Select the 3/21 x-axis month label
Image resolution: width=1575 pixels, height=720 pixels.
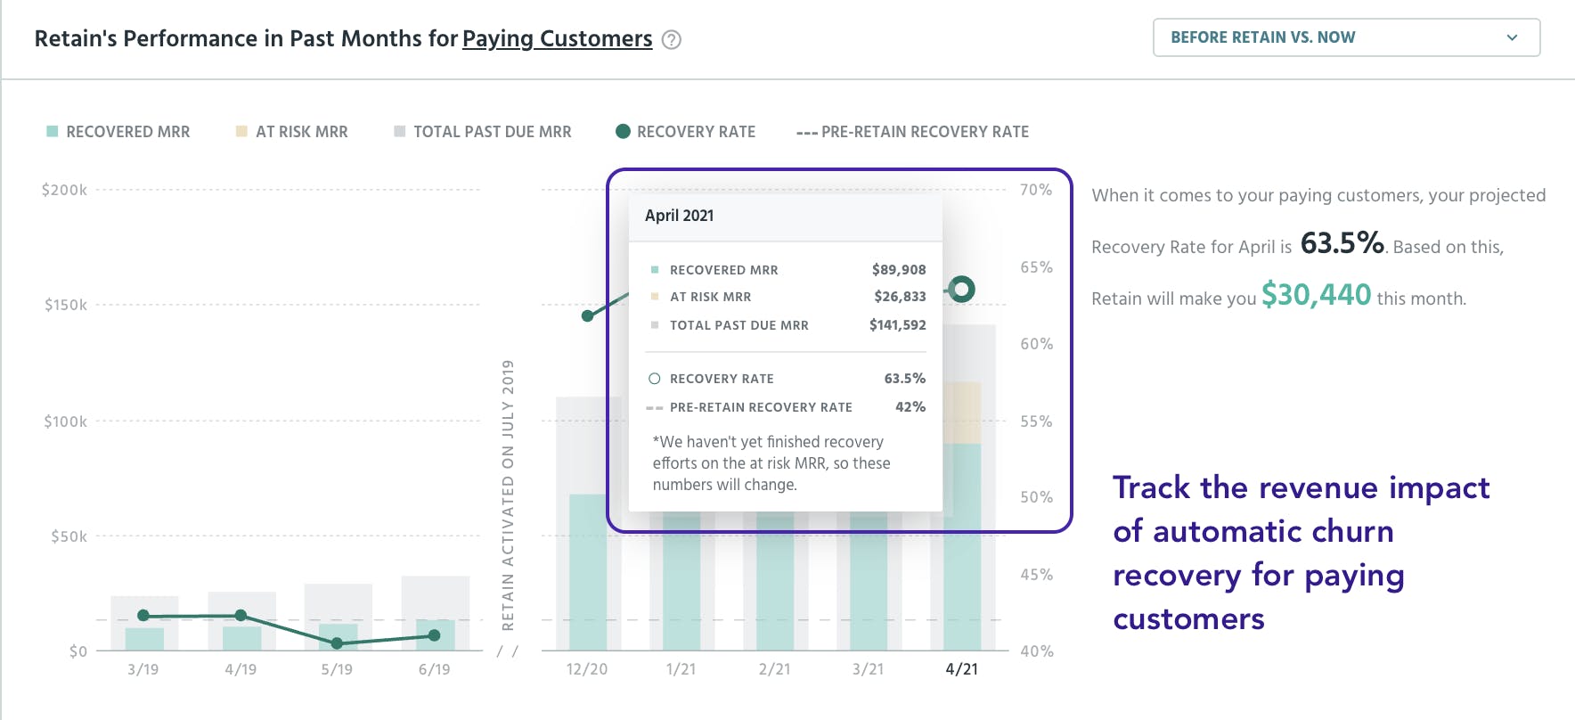tap(868, 669)
